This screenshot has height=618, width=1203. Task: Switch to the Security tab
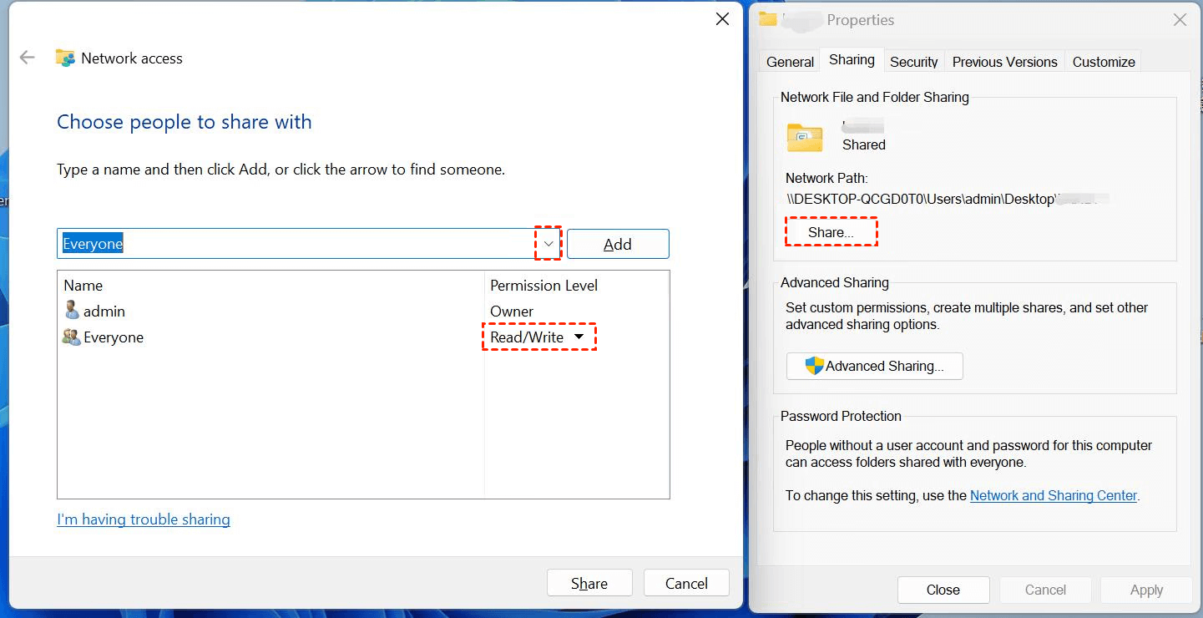click(913, 62)
